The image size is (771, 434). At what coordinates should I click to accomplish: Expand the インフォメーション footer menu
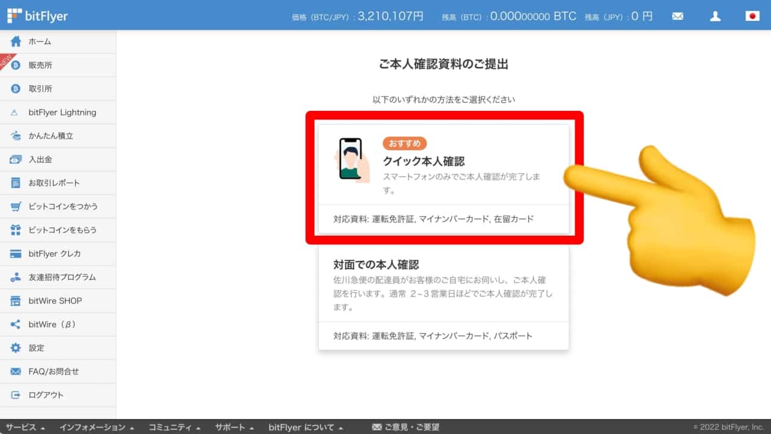(x=96, y=427)
